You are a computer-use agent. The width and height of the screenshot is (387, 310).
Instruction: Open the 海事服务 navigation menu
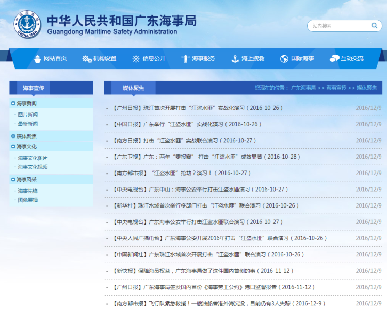pyautogui.click(x=203, y=59)
